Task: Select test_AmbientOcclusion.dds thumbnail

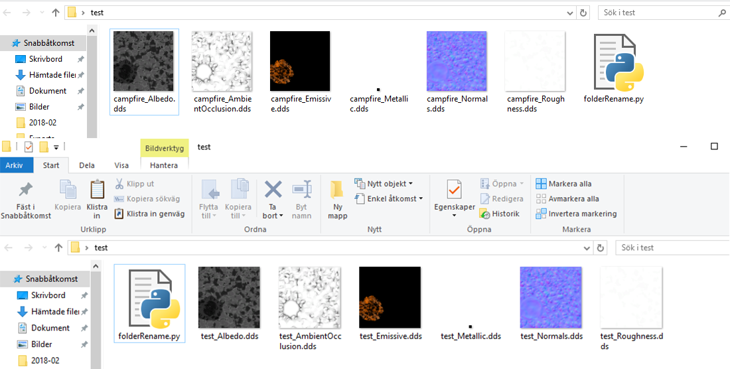Action: click(x=310, y=297)
